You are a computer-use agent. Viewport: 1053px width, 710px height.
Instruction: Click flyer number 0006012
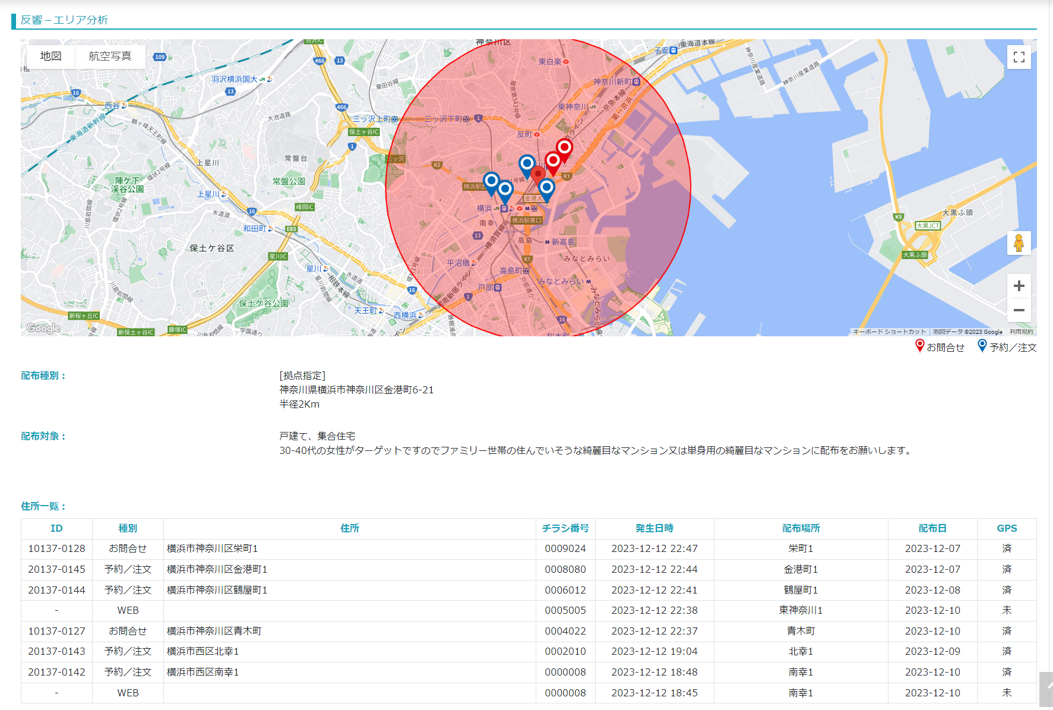pyautogui.click(x=565, y=591)
